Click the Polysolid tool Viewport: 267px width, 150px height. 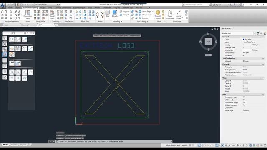(124, 11)
